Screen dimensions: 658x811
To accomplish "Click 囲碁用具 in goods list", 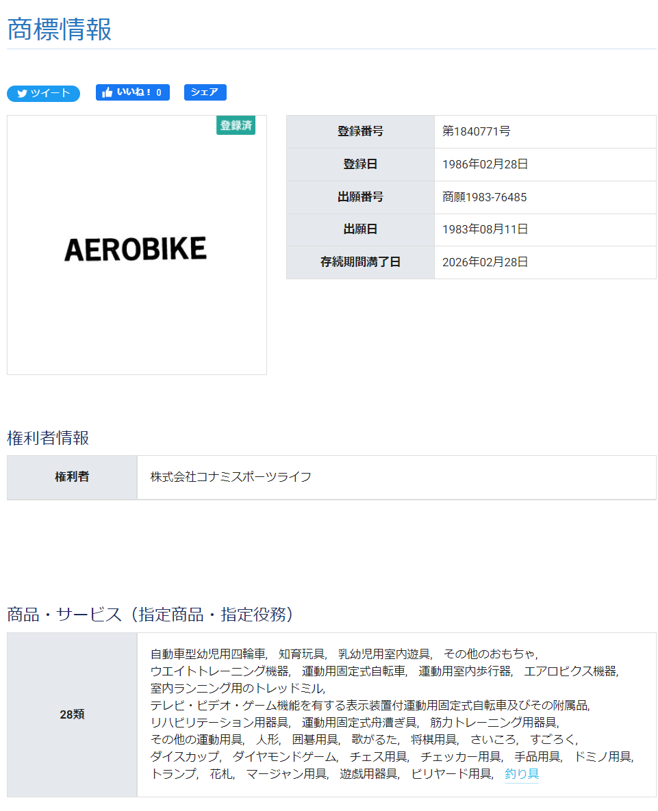I will (315, 740).
